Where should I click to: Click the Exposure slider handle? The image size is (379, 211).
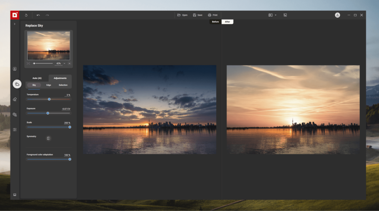(48, 113)
